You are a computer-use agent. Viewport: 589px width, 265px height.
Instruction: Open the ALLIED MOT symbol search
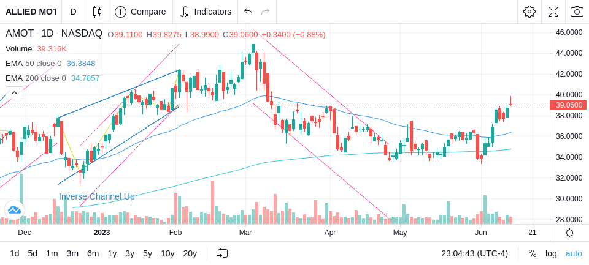click(x=31, y=12)
